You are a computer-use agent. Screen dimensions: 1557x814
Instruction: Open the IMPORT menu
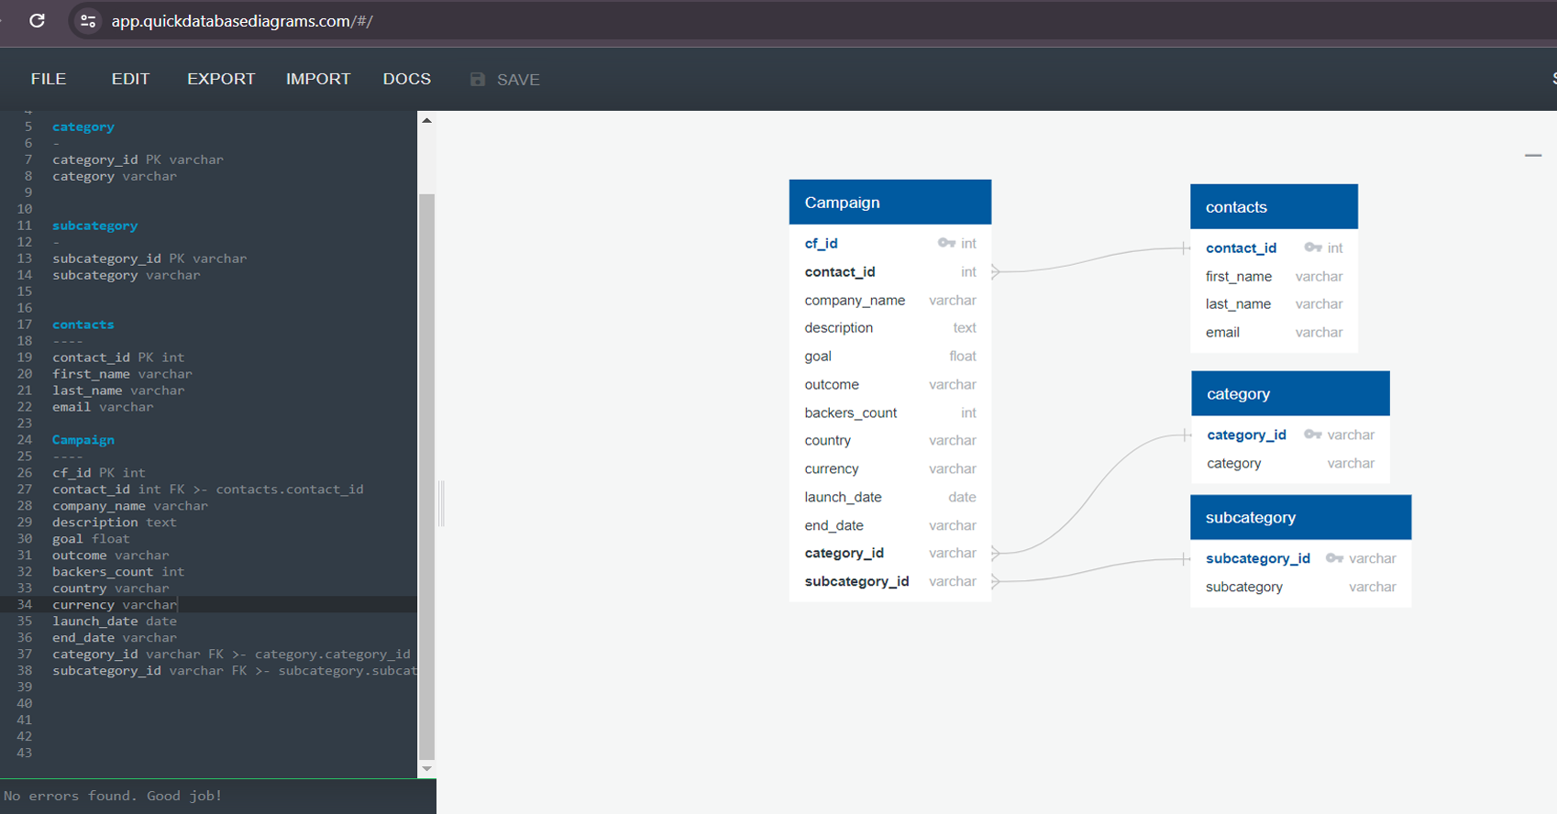tap(318, 79)
